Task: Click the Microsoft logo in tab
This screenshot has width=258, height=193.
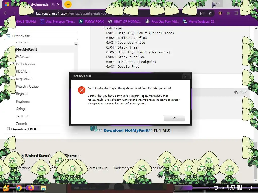Action: tap(7, 4)
